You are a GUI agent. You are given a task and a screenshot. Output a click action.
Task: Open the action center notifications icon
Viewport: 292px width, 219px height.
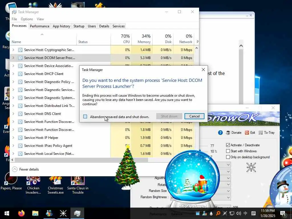pos(283,213)
